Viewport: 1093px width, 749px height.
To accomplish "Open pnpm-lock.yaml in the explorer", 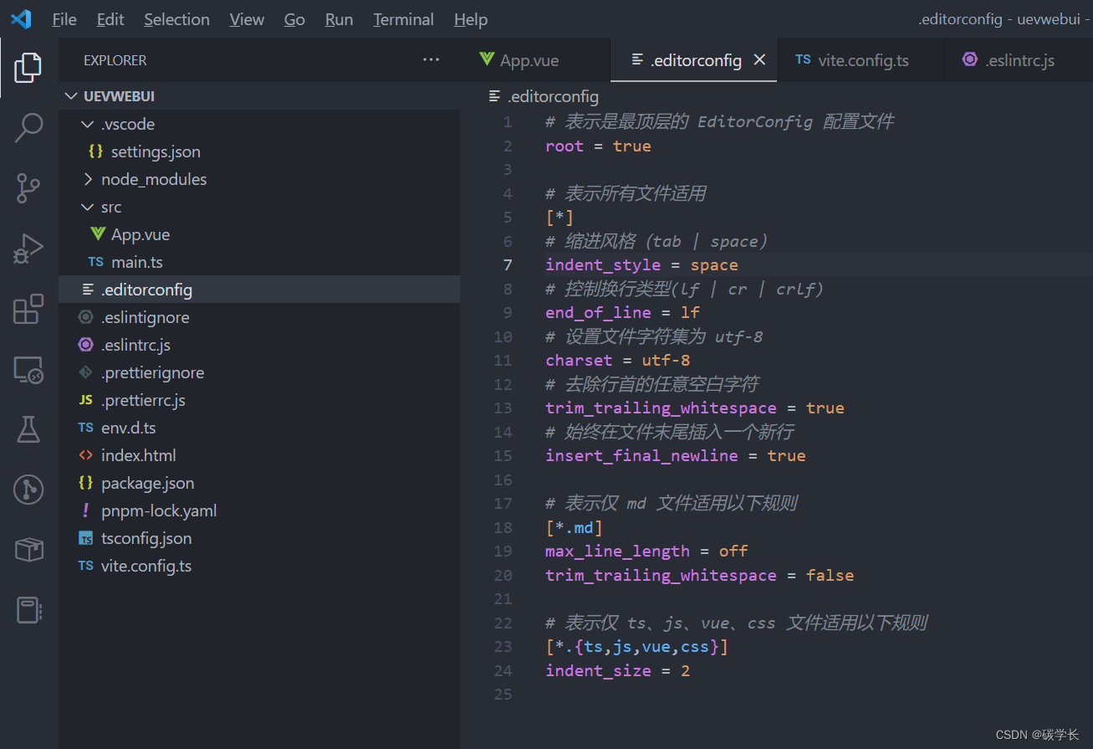I will (259, 510).
